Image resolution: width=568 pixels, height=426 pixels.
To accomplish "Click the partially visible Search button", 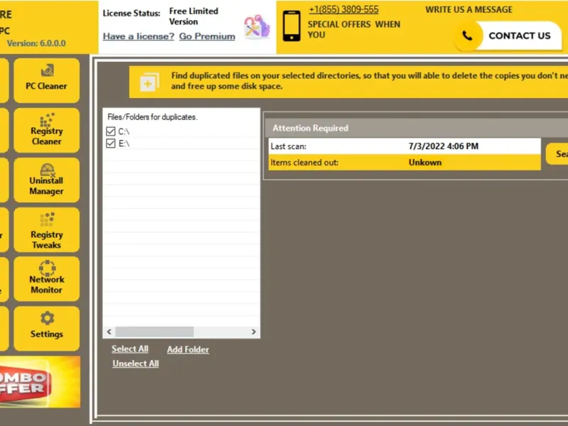I will (557, 154).
